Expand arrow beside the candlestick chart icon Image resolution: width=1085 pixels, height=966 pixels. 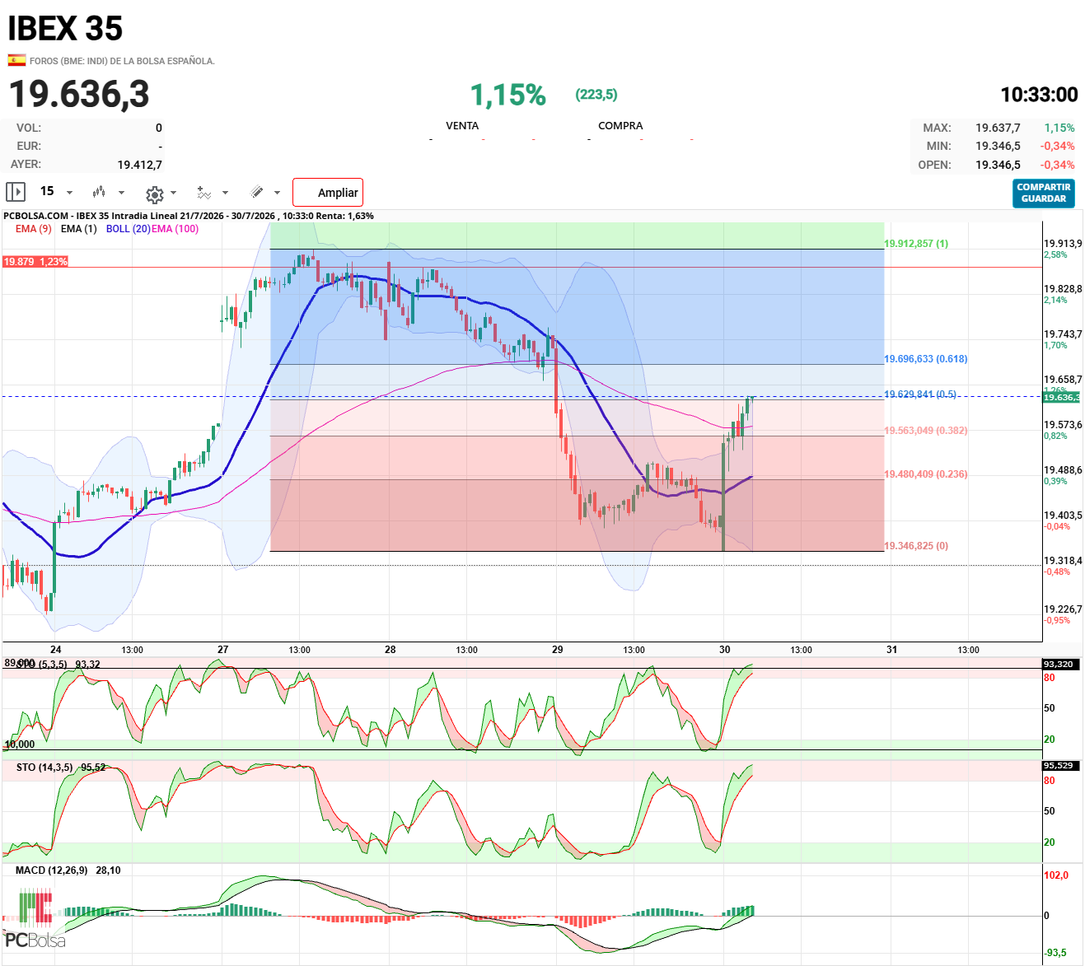tap(121, 193)
